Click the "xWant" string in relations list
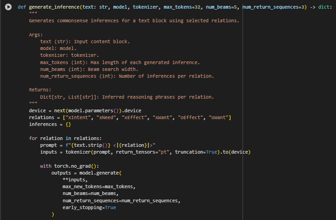 coord(162,117)
